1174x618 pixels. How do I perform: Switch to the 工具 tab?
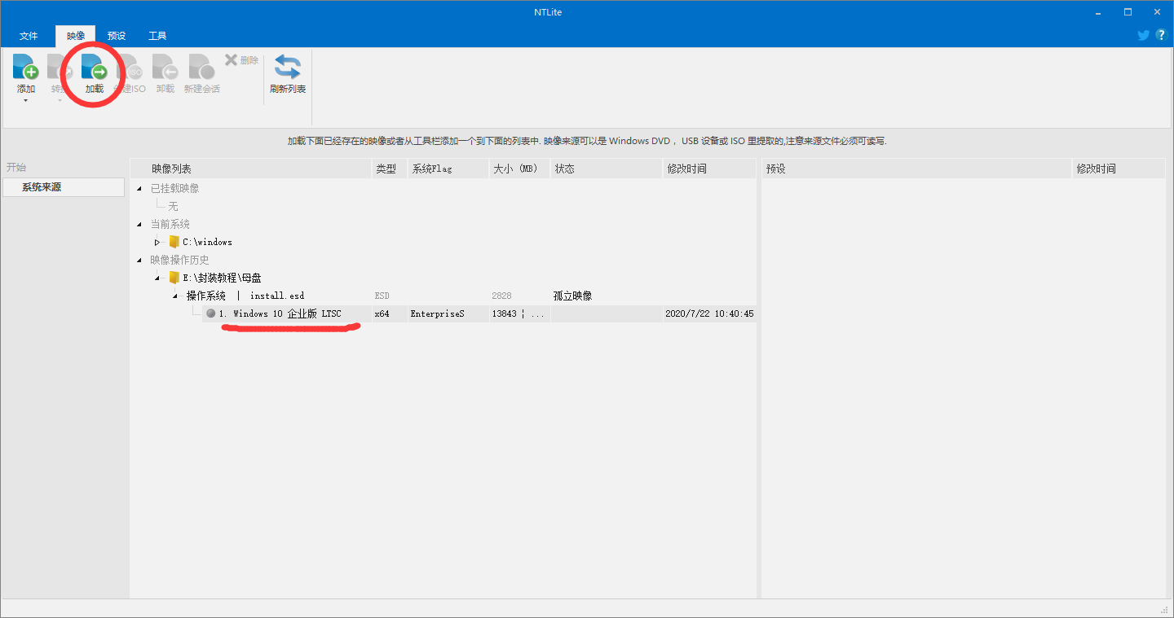click(157, 36)
